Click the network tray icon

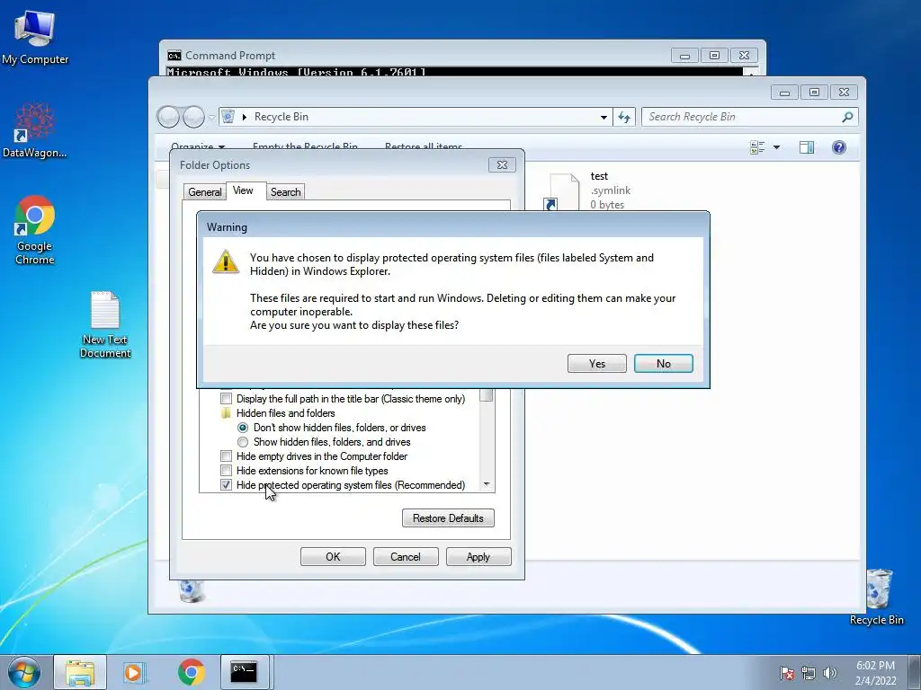(x=809, y=673)
